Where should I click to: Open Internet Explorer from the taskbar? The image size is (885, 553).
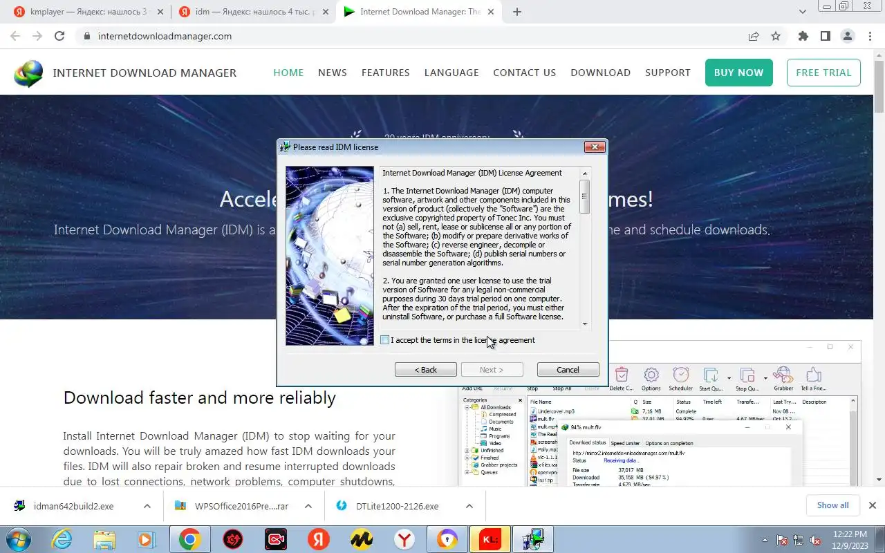click(62, 540)
